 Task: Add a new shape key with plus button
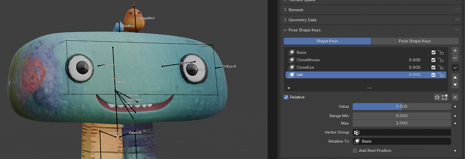455,51
